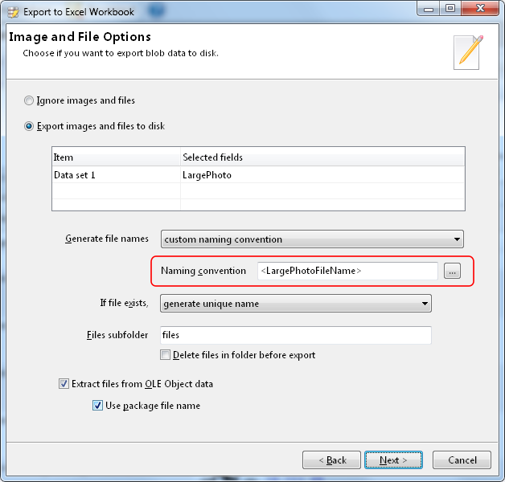Cancel the export wizard

[x=462, y=460]
